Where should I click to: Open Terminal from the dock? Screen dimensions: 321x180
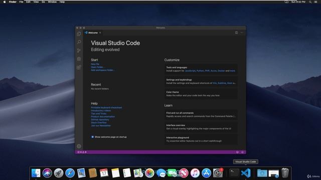(234, 172)
